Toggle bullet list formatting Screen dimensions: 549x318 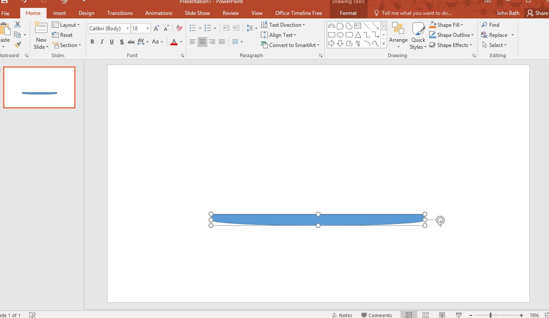(193, 28)
